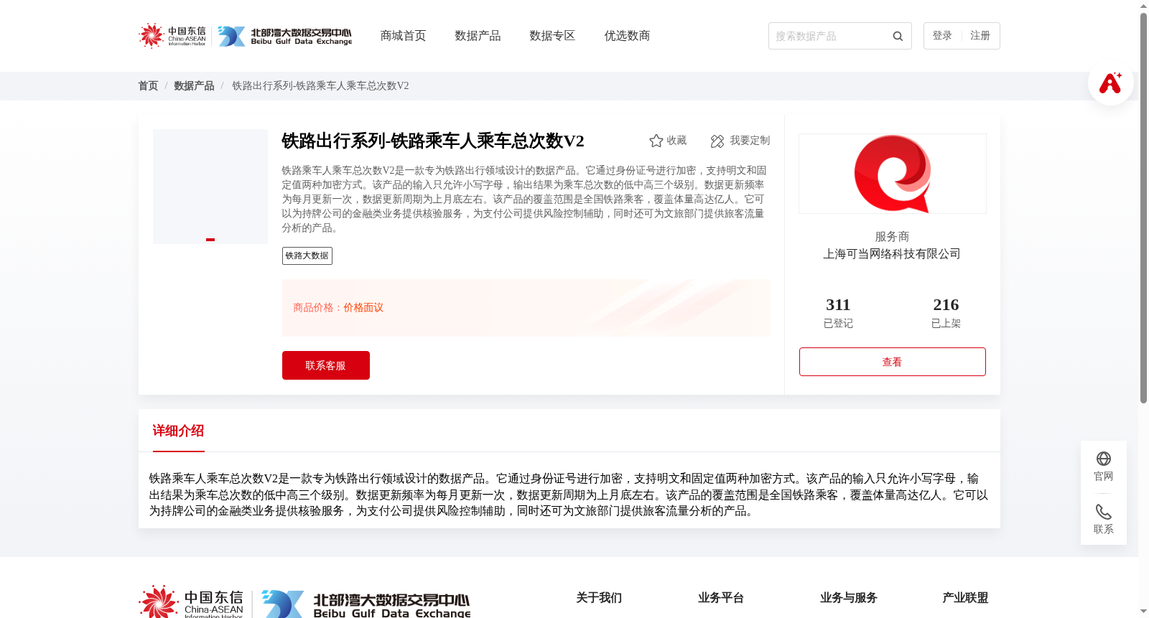The width and height of the screenshot is (1149, 618).
Task: Open the footer 业务平台 heading
Action: click(721, 598)
